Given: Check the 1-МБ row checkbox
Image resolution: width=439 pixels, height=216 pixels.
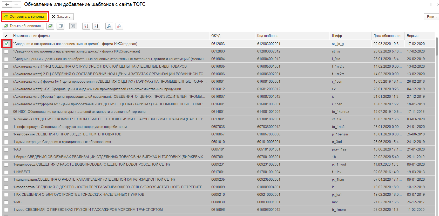Looking at the screenshot, I should 6,202.
